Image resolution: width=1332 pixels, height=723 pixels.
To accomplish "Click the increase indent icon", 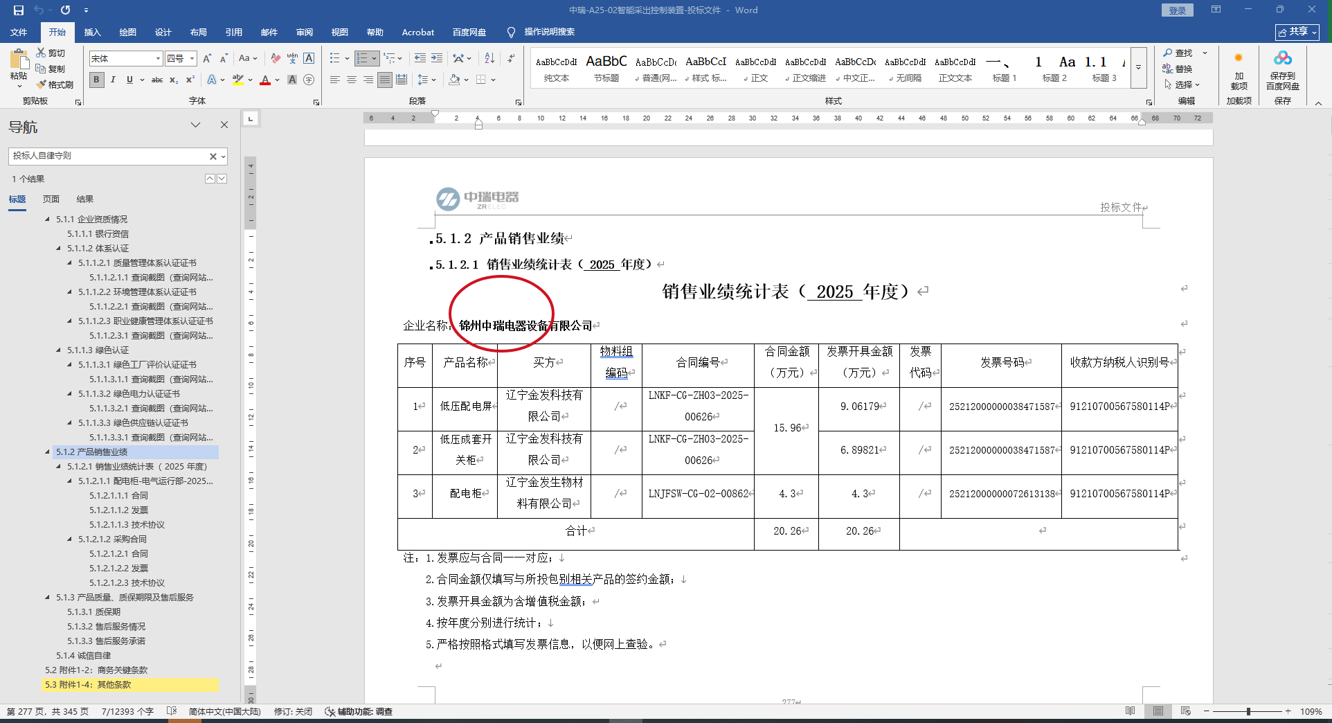I will (x=436, y=58).
